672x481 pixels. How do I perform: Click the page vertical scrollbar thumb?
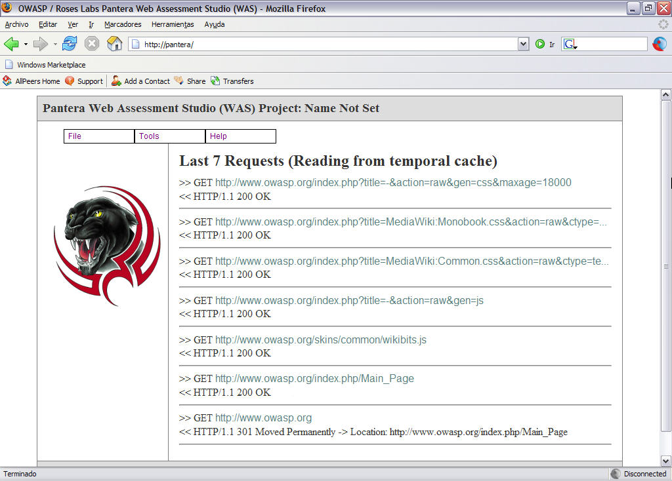[665, 266]
